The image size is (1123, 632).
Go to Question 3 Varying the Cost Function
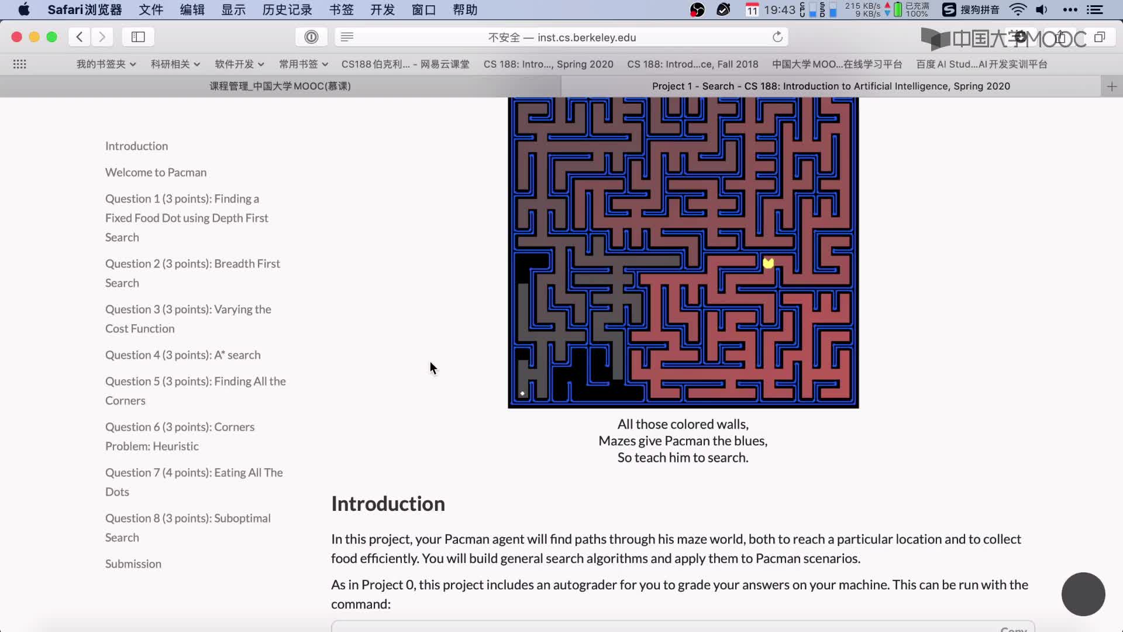coord(188,319)
